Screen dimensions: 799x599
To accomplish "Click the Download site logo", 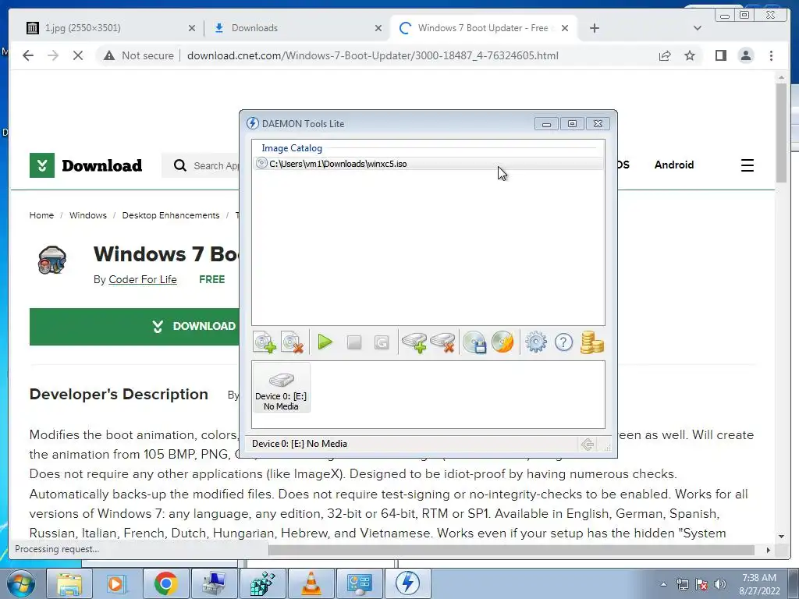I will click(86, 165).
